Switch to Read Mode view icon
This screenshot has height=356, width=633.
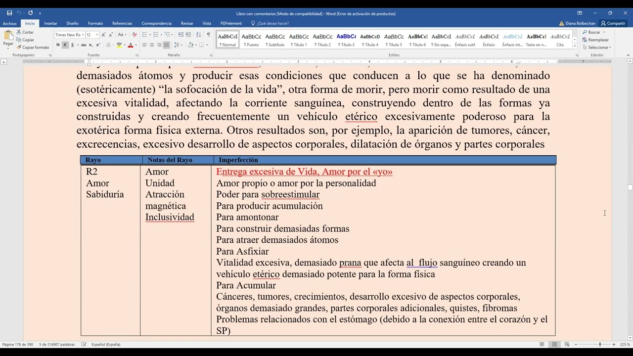click(542, 344)
